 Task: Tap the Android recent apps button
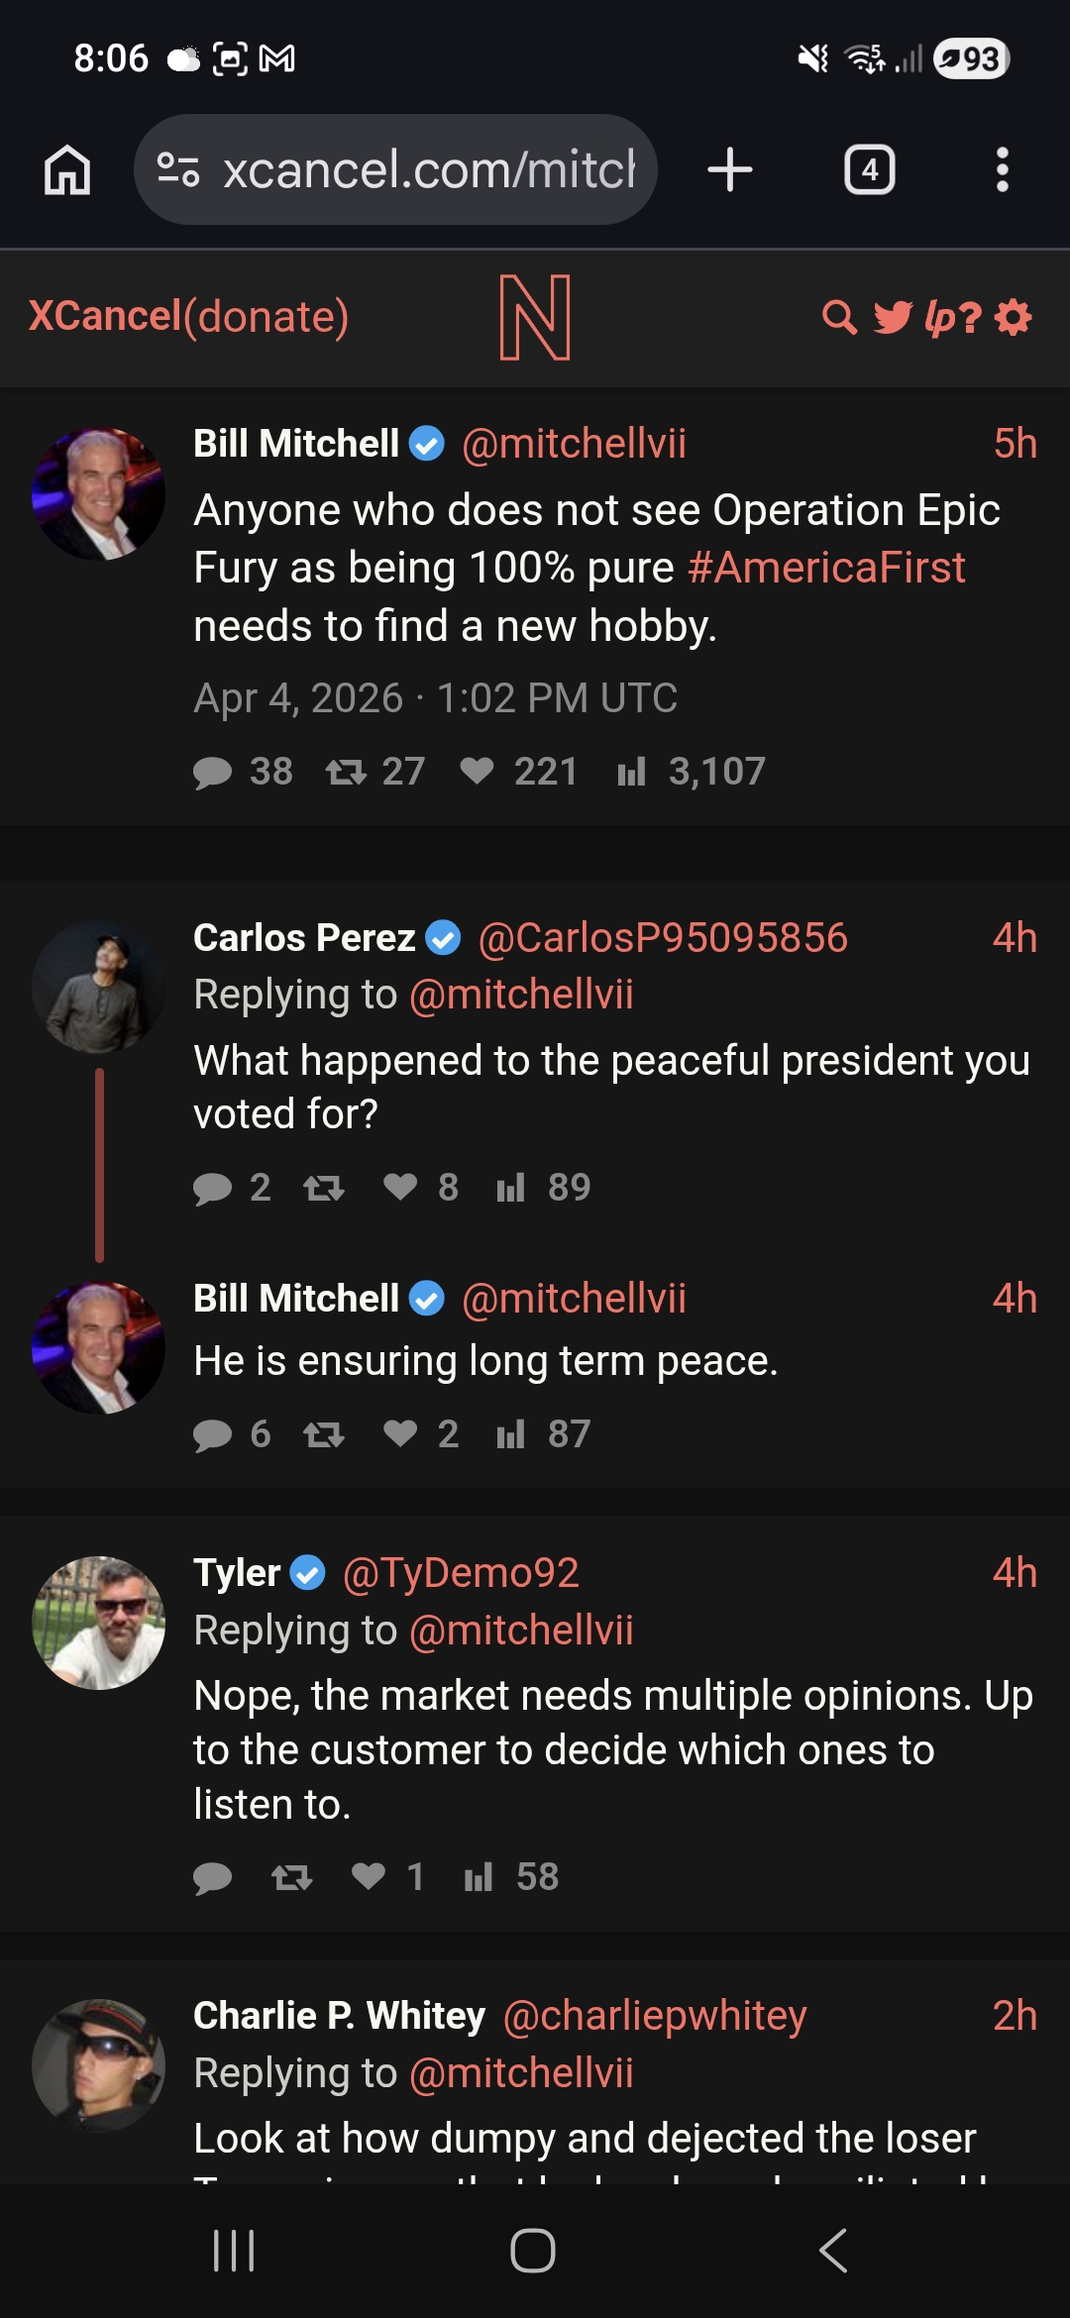click(234, 2251)
